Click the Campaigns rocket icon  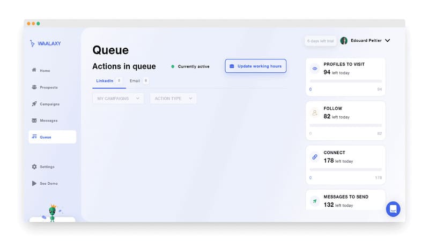point(34,103)
